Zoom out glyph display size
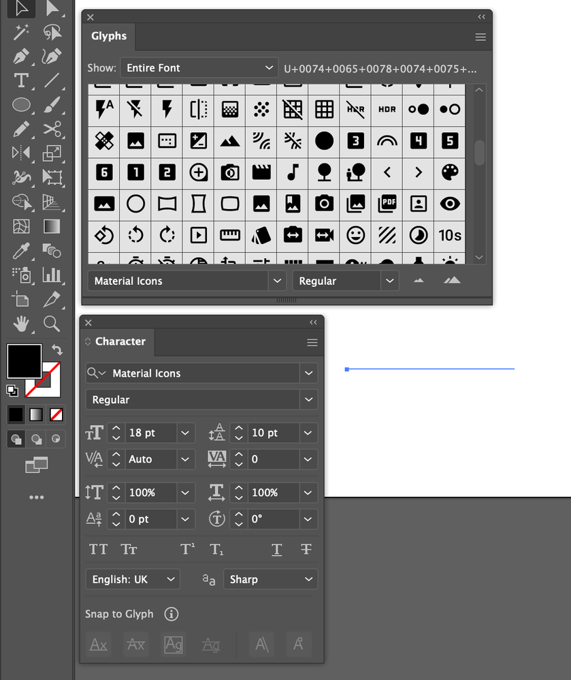The width and height of the screenshot is (571, 680). coord(419,281)
